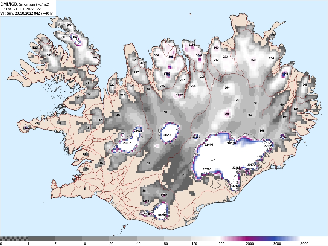
Task: Click the map value '59'
Action: click(166, 112)
